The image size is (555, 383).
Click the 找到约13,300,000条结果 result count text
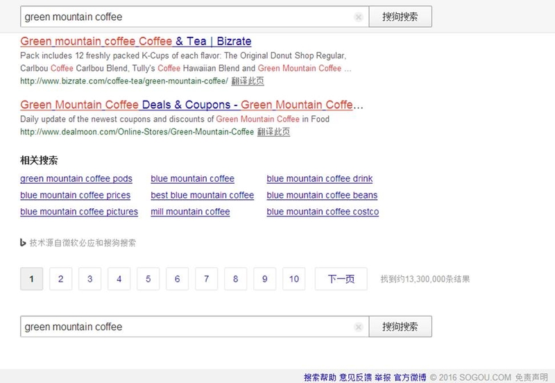pos(425,279)
